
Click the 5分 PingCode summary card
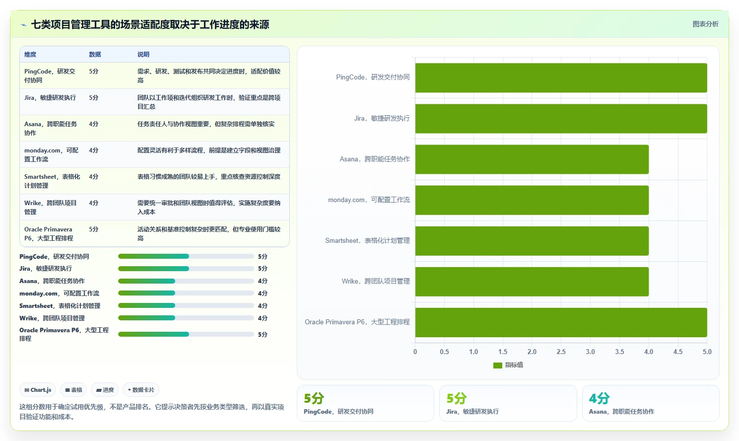[365, 403]
